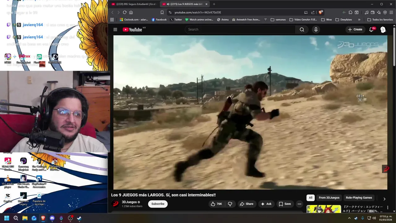396x223 pixels.
Task: Open the Facebook bookmark
Action: [159, 20]
